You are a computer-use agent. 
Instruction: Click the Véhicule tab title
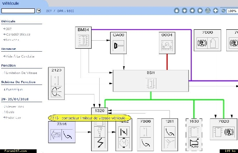(x=11, y=3)
